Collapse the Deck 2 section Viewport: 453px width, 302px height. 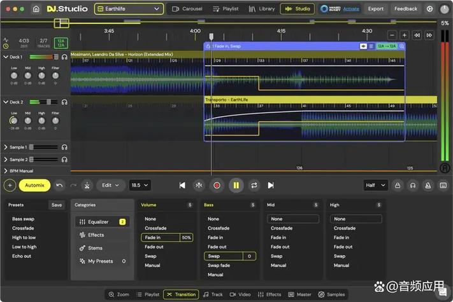6,102
